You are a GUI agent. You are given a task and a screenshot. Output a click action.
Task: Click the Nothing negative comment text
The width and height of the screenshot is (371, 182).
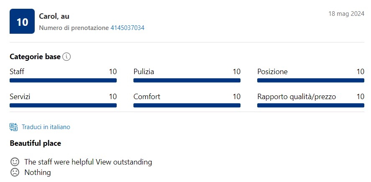[x=38, y=172]
